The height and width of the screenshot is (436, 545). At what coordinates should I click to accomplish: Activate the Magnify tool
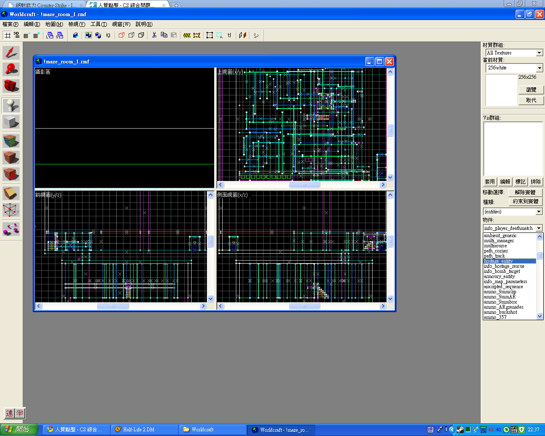pos(11,69)
